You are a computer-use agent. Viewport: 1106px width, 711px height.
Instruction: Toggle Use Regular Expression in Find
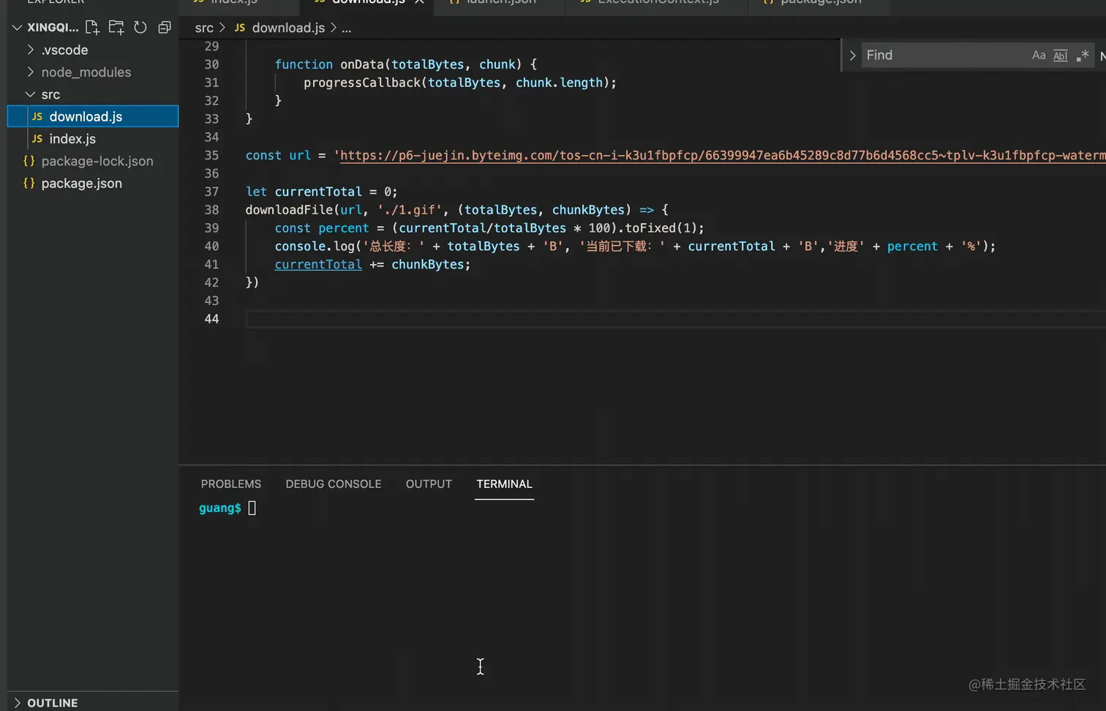pyautogui.click(x=1083, y=56)
